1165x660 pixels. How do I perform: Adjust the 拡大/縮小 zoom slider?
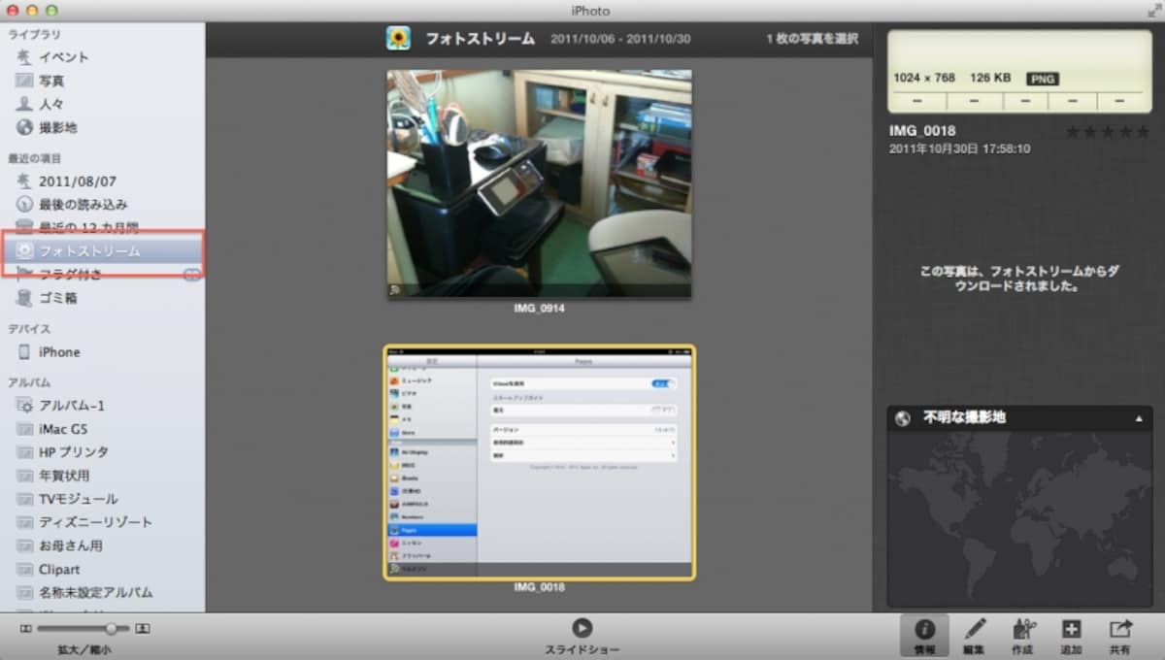pyautogui.click(x=112, y=629)
